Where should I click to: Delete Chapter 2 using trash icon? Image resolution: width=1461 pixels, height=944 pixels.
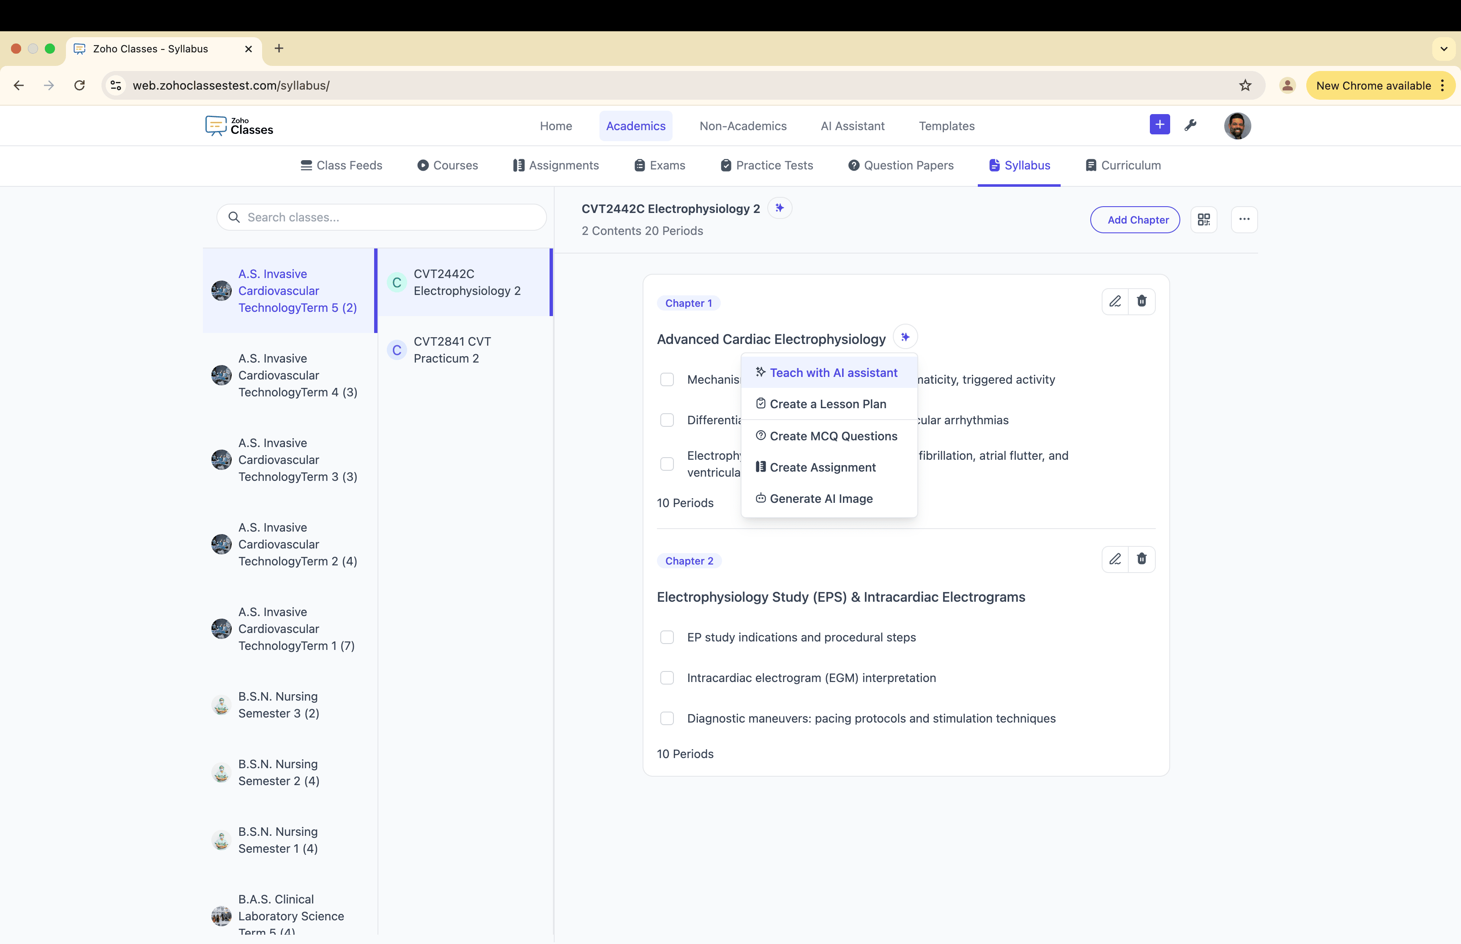click(x=1141, y=559)
